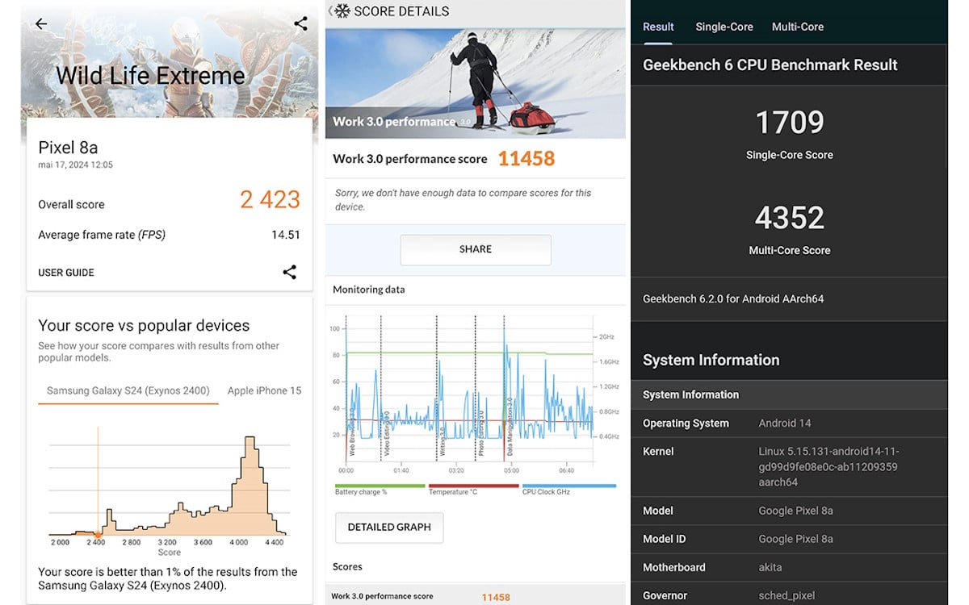Click the Google Pixel 8a value in the Model row
Image resolution: width=969 pixels, height=605 pixels.
coord(796,511)
